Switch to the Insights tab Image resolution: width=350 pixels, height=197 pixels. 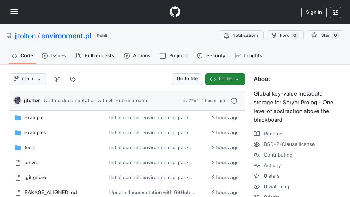point(248,55)
